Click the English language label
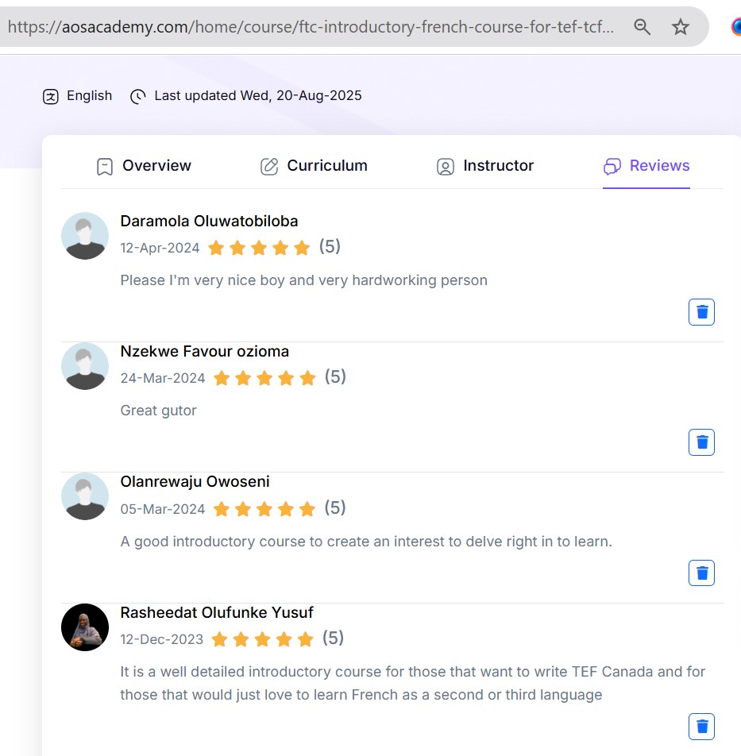Screen dimensions: 741x756 (89, 95)
